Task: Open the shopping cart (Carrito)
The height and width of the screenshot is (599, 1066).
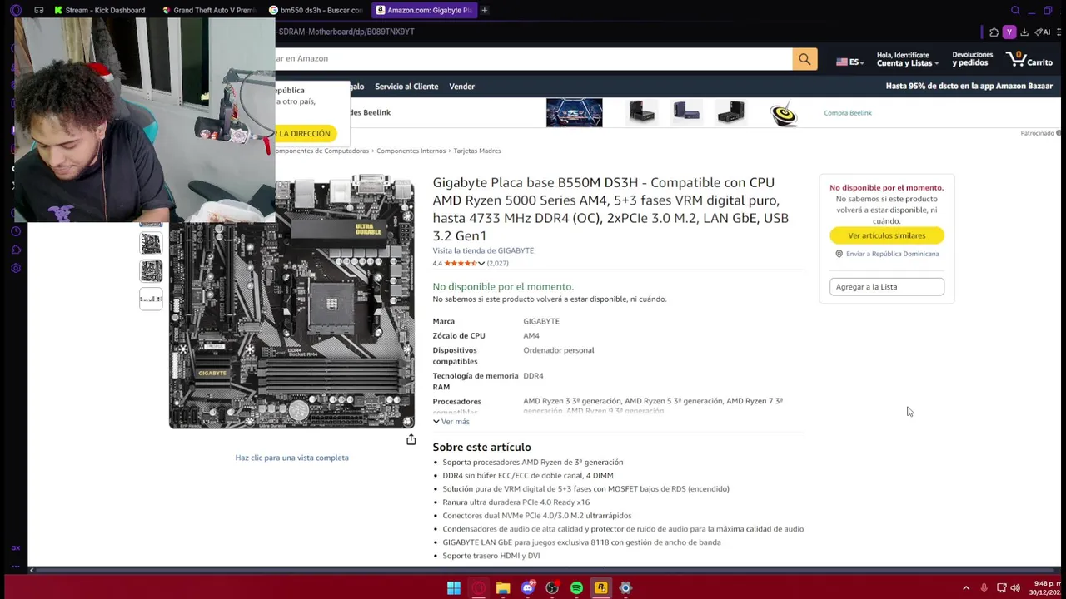Action: coord(1029,59)
